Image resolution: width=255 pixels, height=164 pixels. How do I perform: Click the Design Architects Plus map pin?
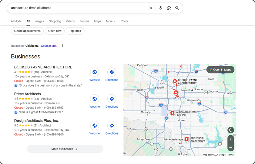pyautogui.click(x=173, y=113)
